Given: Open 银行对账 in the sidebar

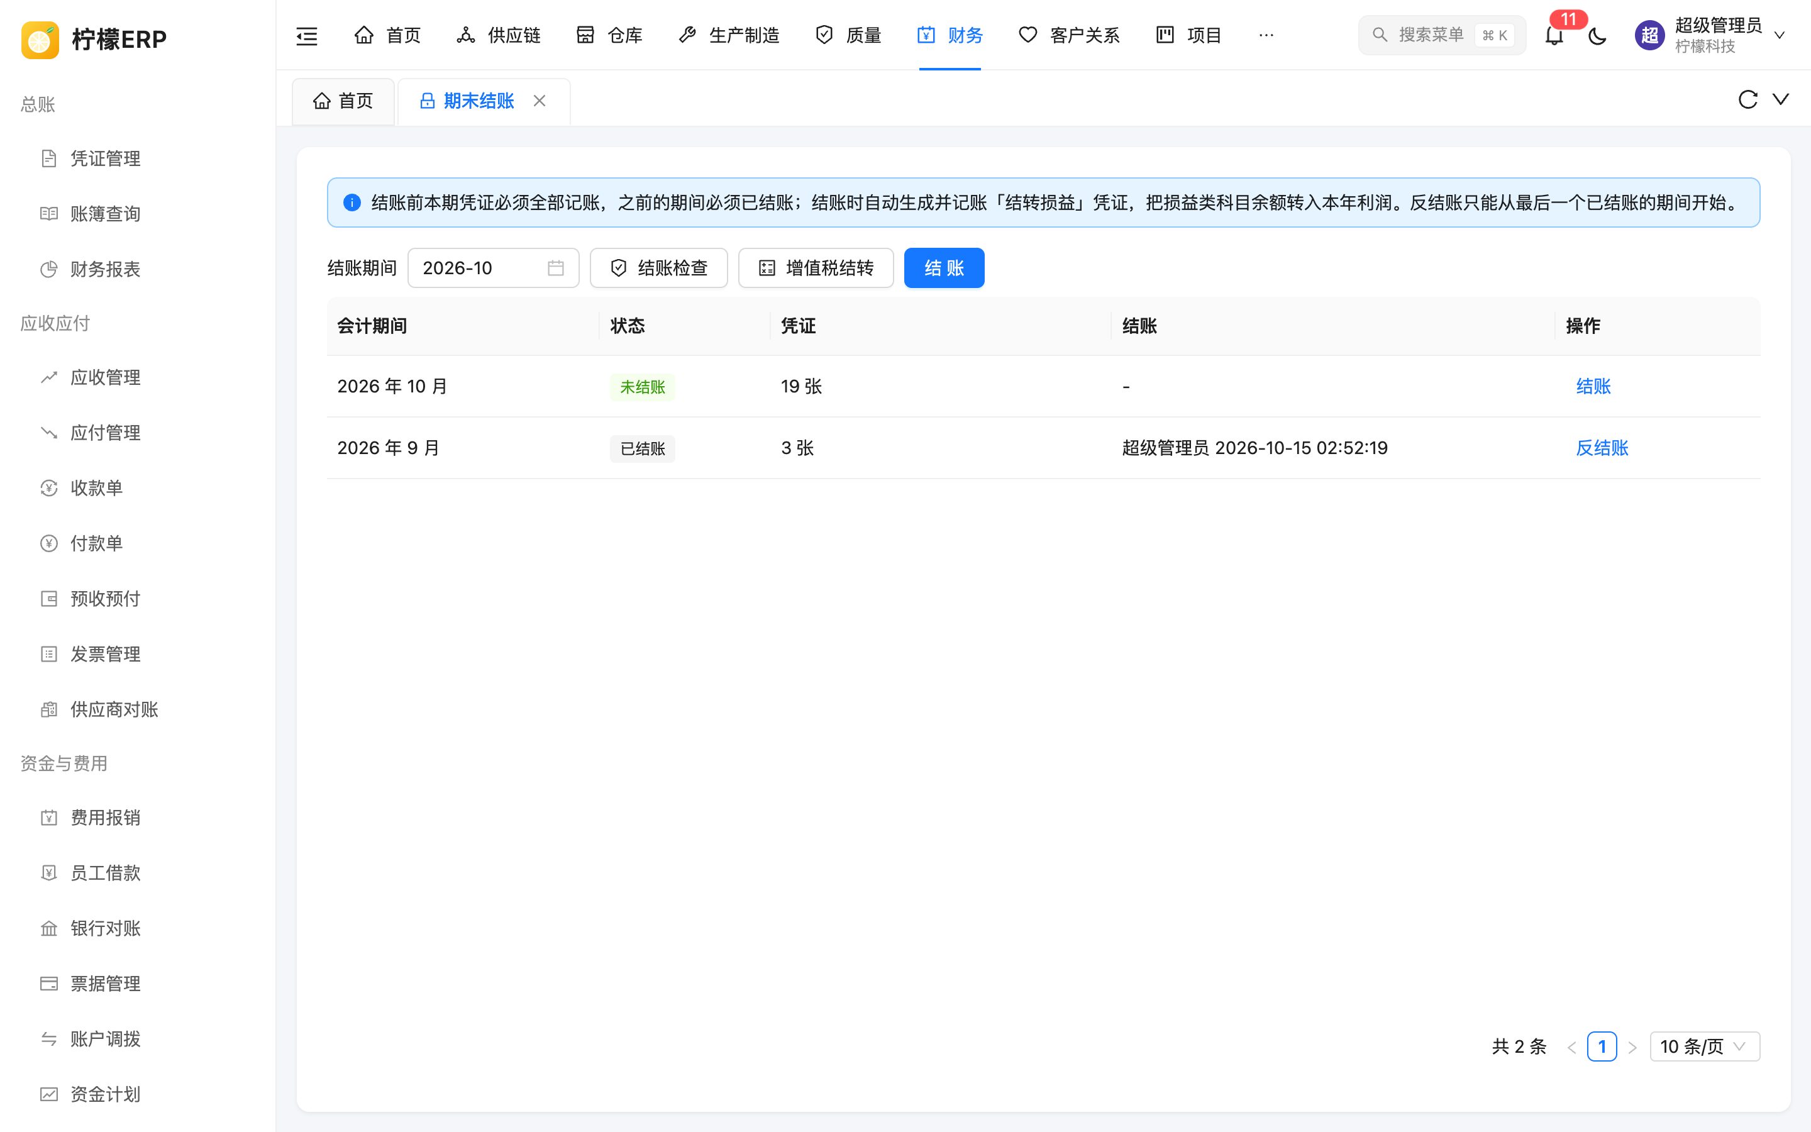Looking at the screenshot, I should point(138,928).
